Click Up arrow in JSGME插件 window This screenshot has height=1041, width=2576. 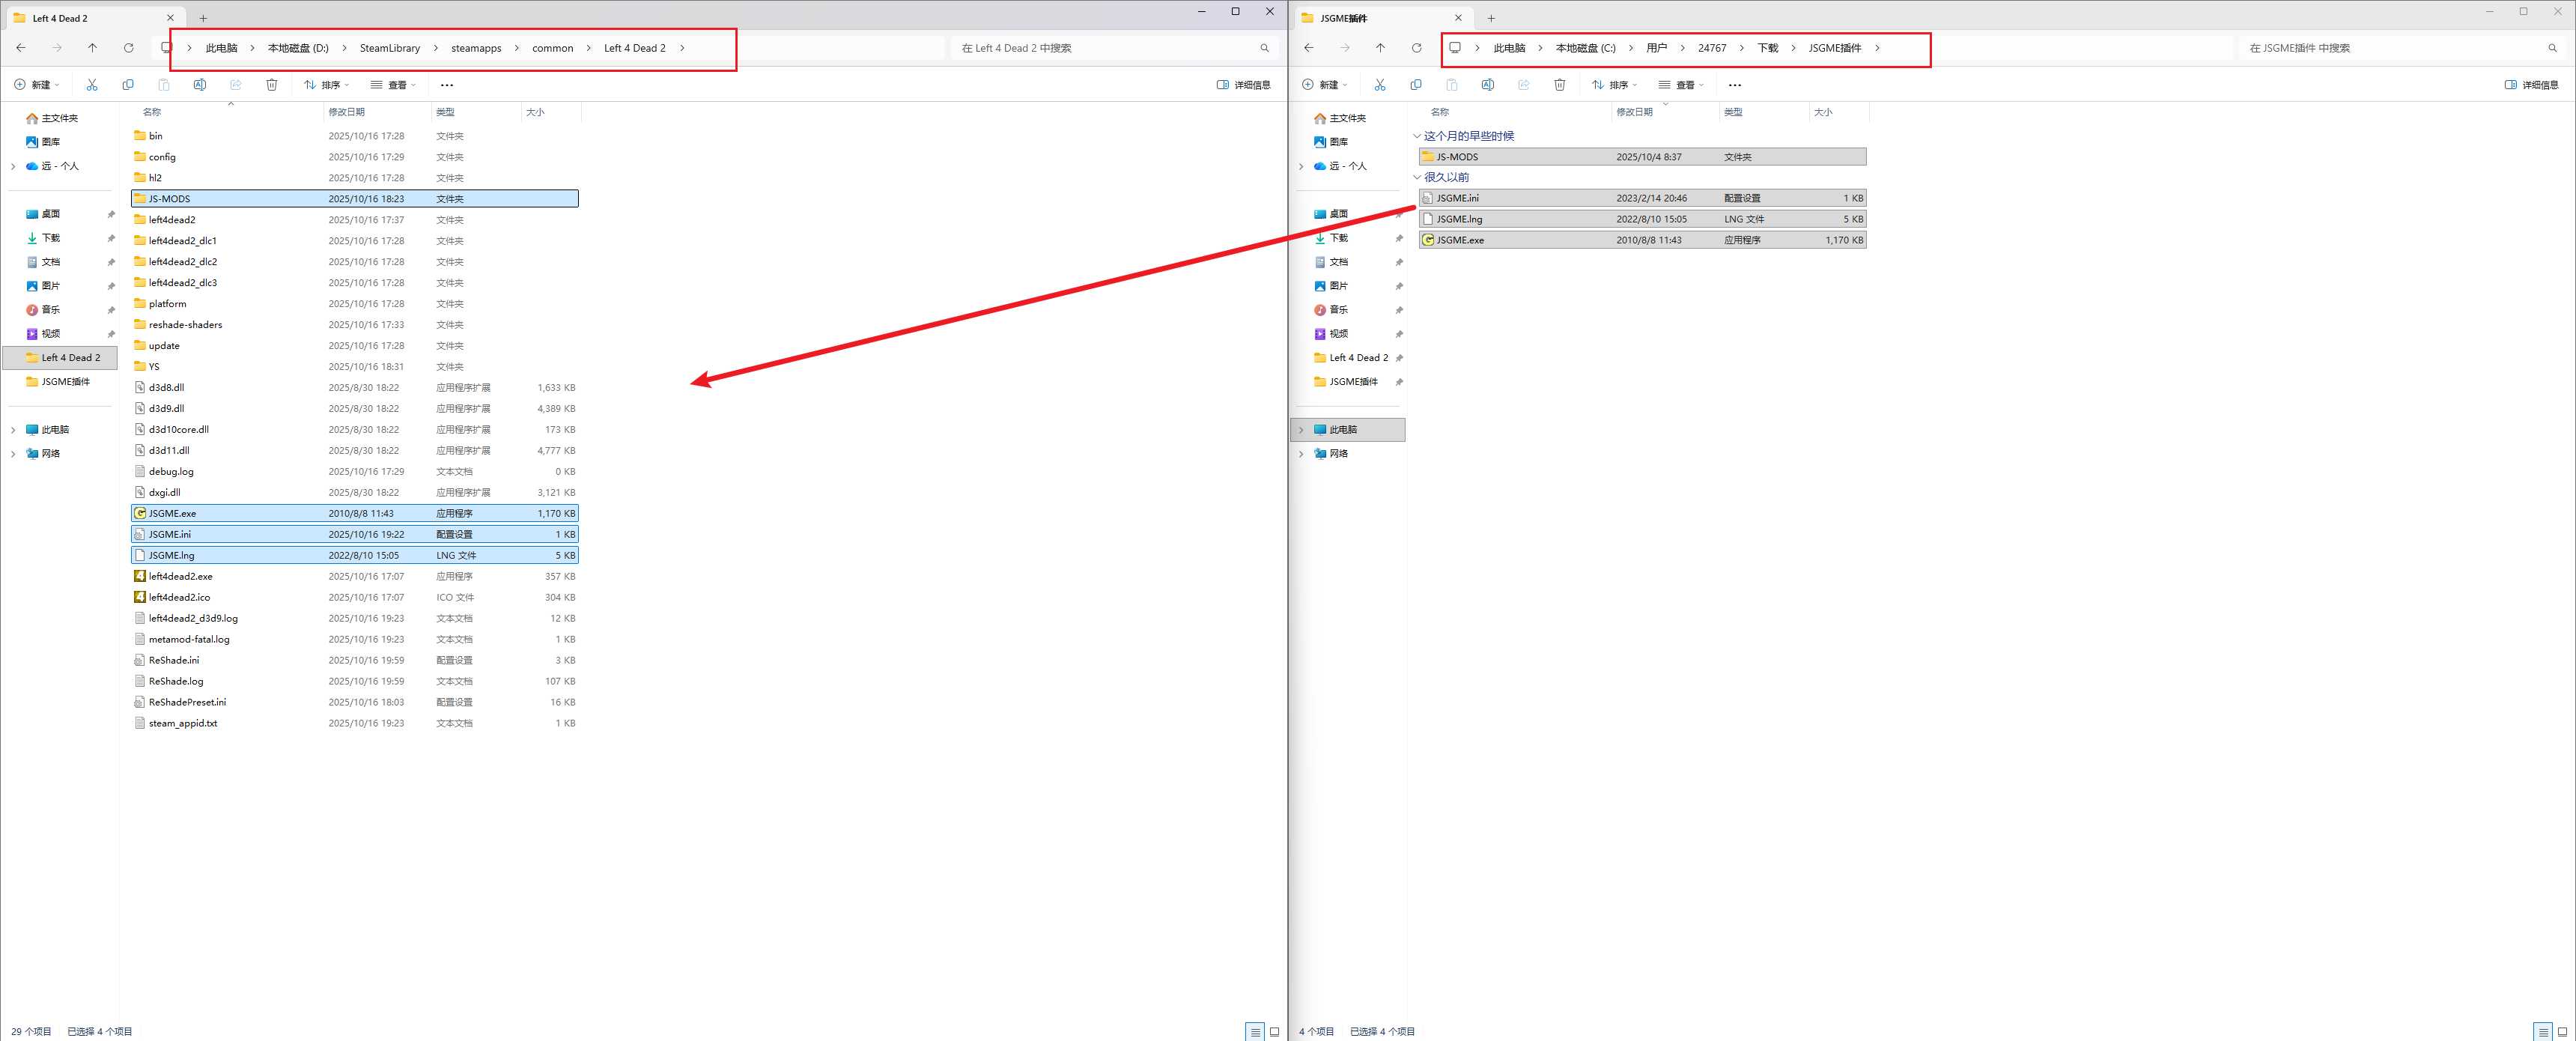coord(1380,48)
